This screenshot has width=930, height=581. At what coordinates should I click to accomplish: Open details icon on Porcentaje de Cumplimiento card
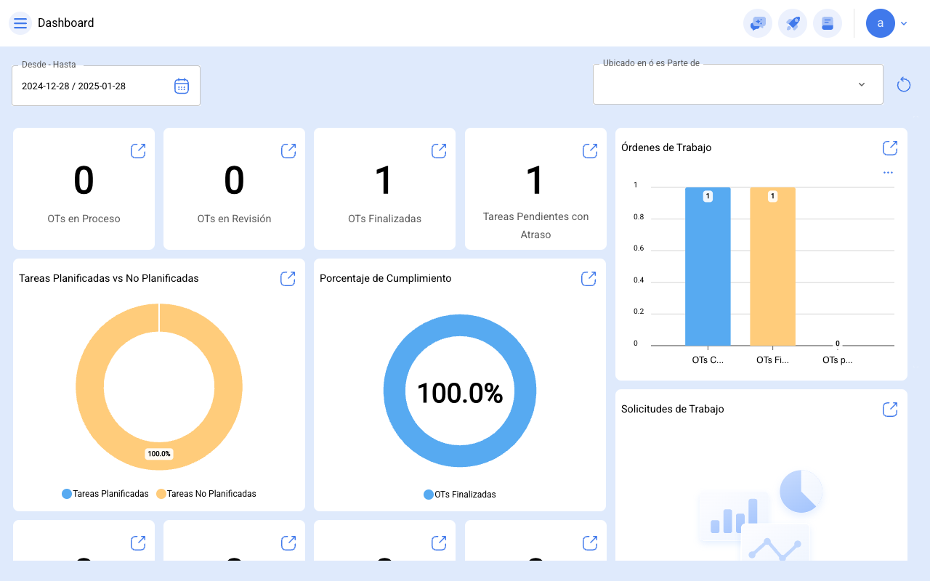pyautogui.click(x=589, y=279)
